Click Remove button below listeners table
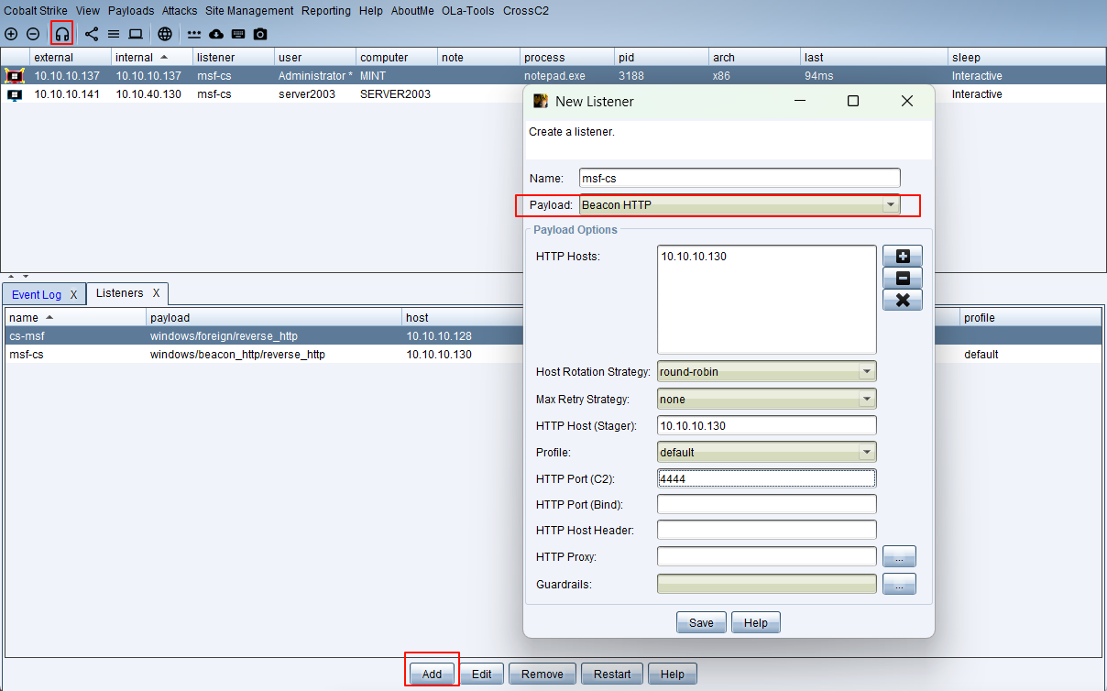 point(543,675)
